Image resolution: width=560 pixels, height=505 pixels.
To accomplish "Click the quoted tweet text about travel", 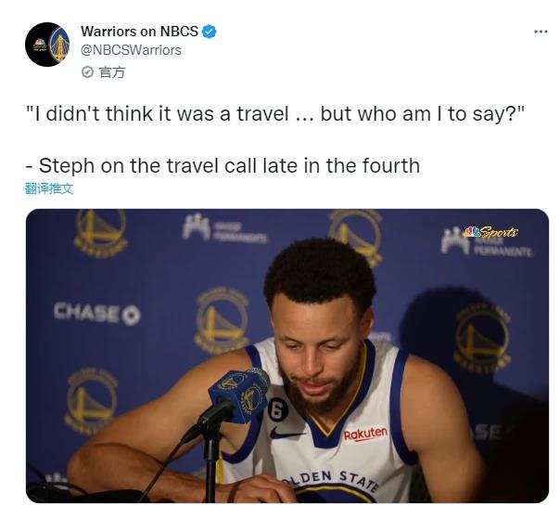I will coord(275,114).
